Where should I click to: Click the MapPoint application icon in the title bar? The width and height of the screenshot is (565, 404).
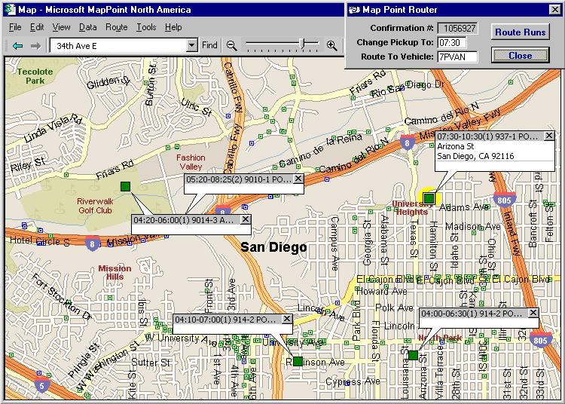point(10,9)
